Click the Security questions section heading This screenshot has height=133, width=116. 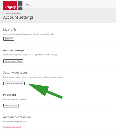click(x=15, y=73)
